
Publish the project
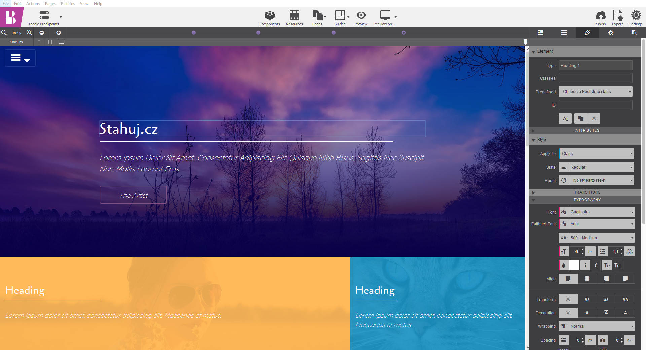click(600, 18)
